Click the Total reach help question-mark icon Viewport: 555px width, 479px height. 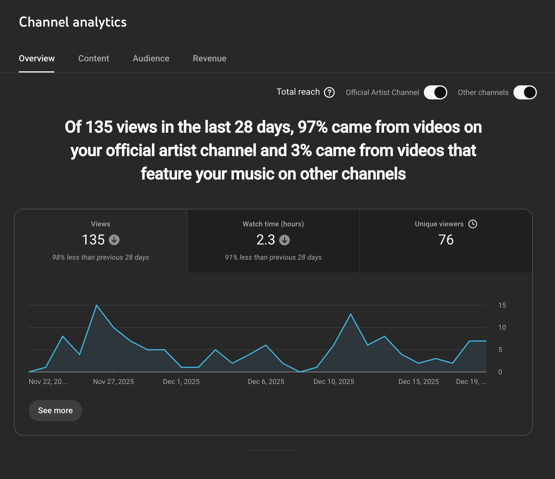tap(329, 93)
